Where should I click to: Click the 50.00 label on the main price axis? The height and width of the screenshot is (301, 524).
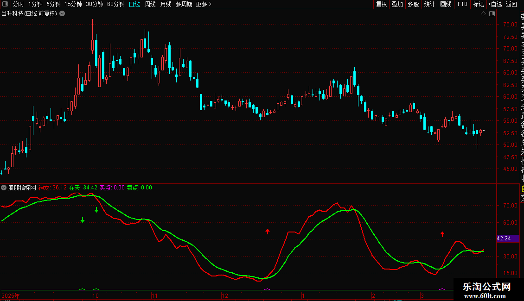tap(510, 145)
